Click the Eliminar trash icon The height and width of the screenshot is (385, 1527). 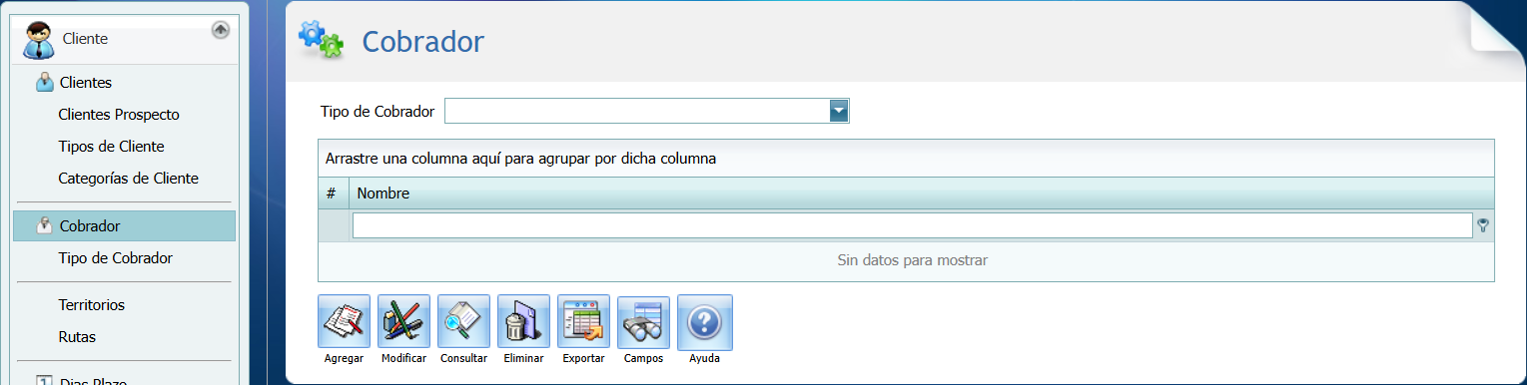pyautogui.click(x=523, y=321)
